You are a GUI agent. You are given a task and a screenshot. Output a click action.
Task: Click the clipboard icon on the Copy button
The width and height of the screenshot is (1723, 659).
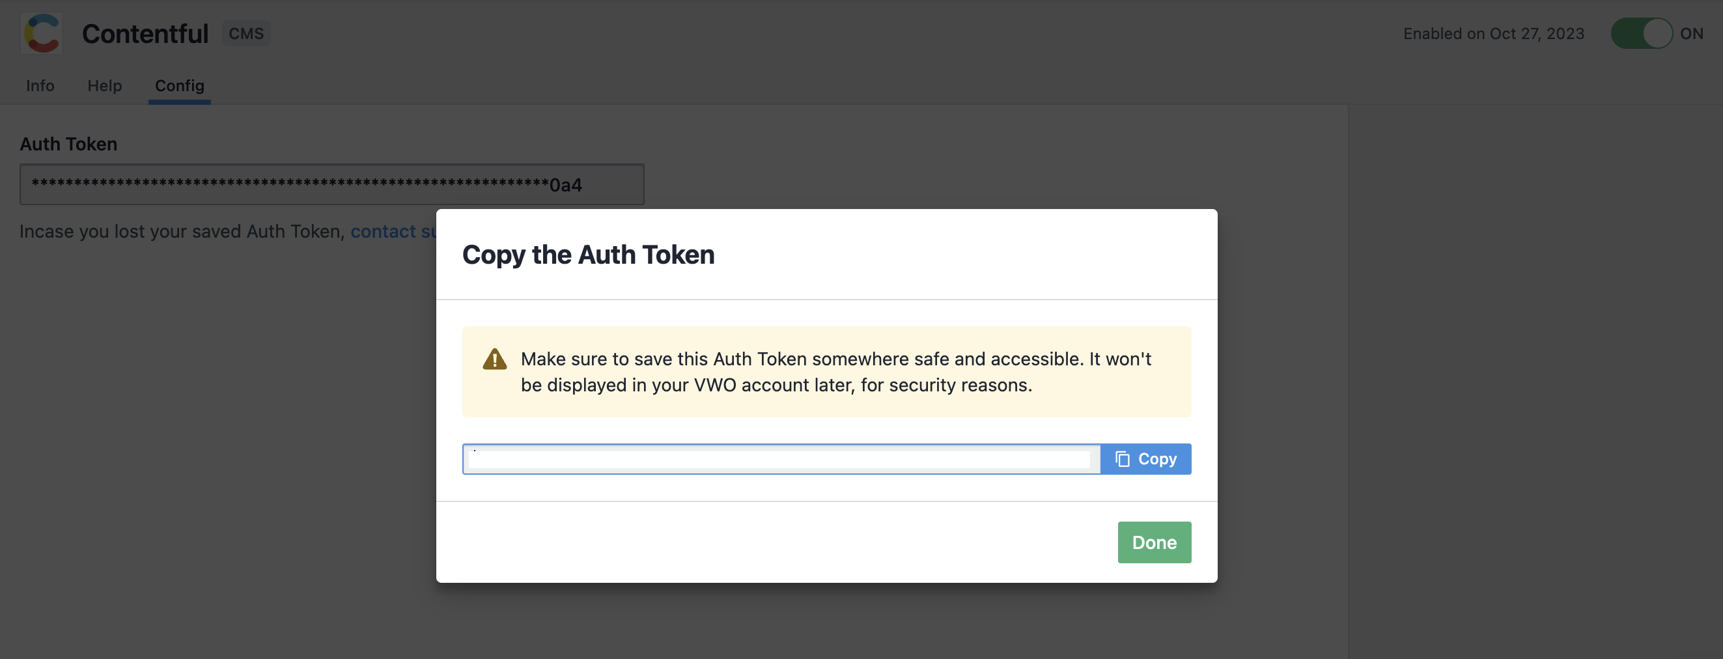coord(1123,459)
